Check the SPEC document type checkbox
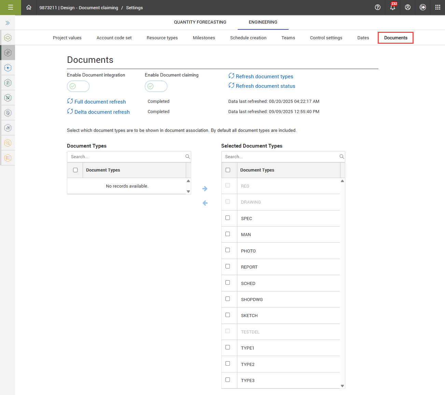The height and width of the screenshot is (395, 445). coord(228,218)
